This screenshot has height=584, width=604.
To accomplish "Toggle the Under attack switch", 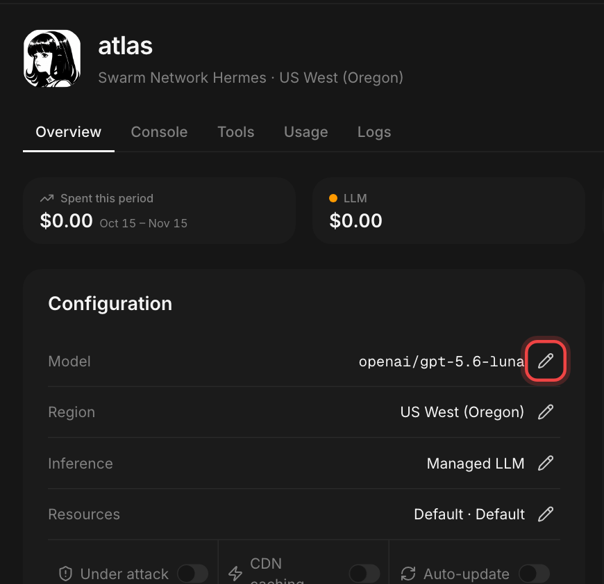I will pos(192,574).
